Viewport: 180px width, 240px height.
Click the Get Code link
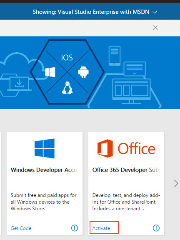click(x=21, y=228)
